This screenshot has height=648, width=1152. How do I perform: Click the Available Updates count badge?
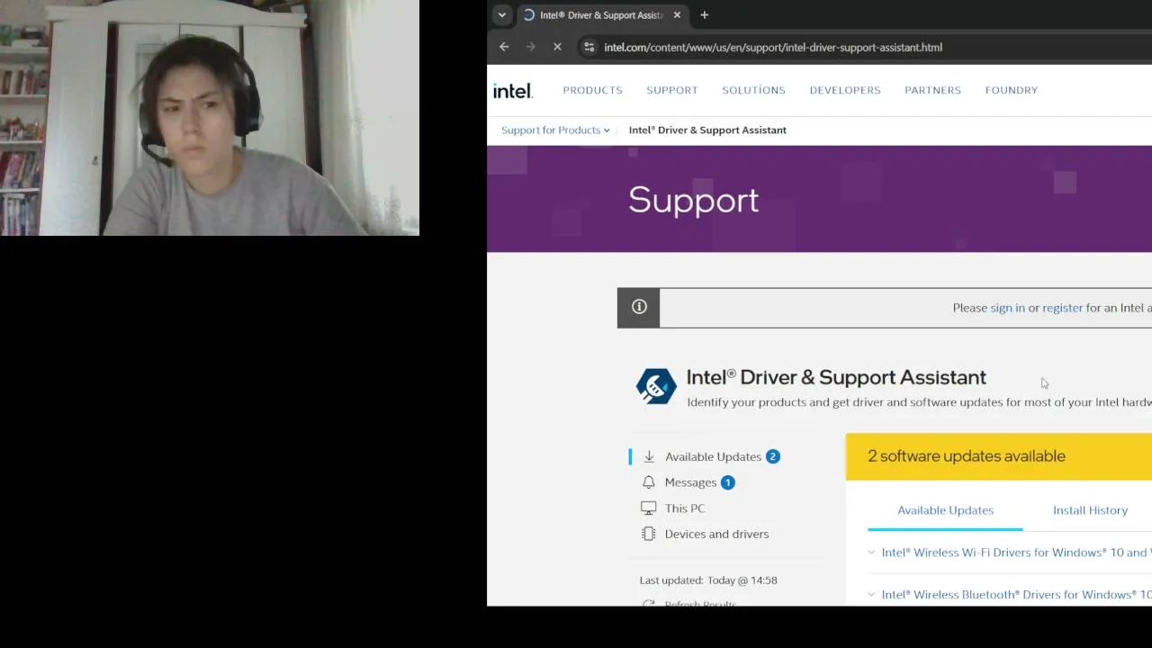(772, 456)
